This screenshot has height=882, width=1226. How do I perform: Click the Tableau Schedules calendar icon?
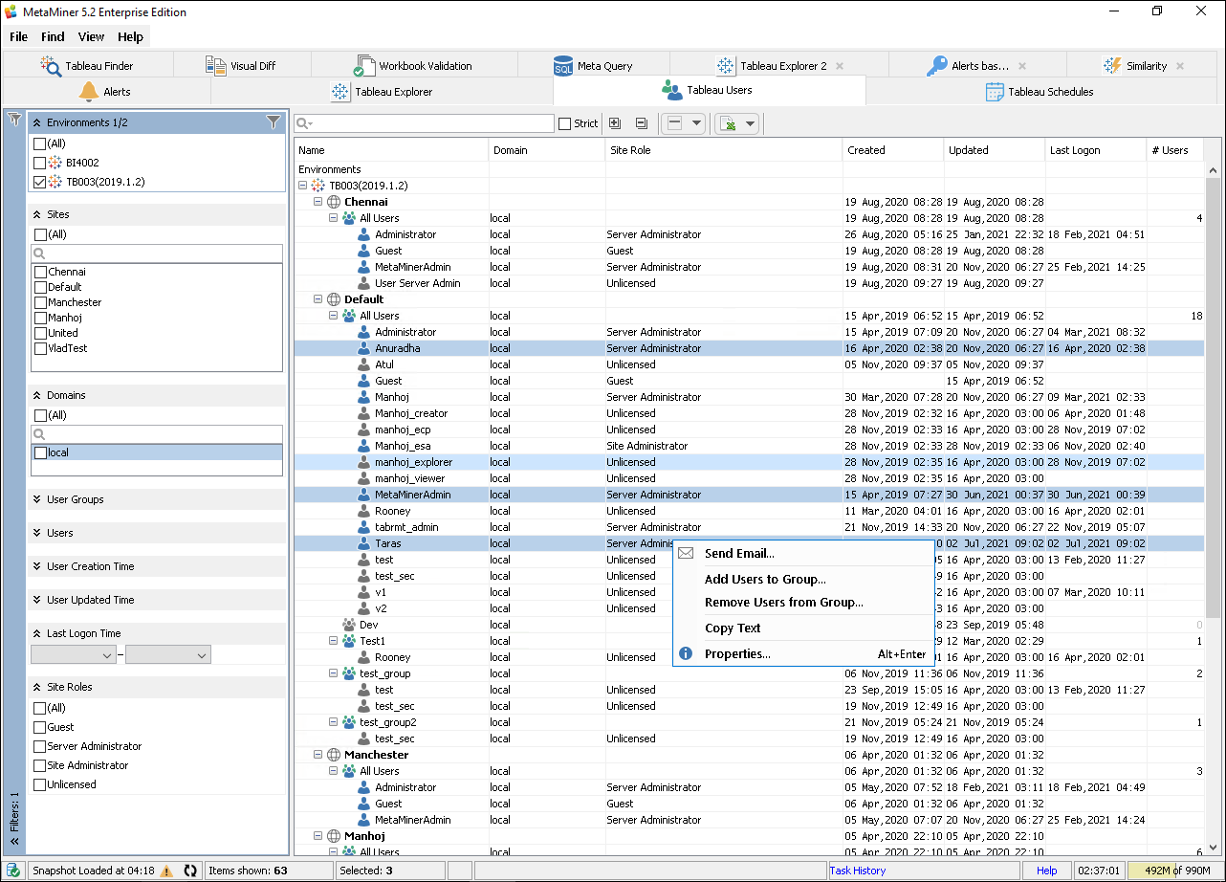[995, 91]
